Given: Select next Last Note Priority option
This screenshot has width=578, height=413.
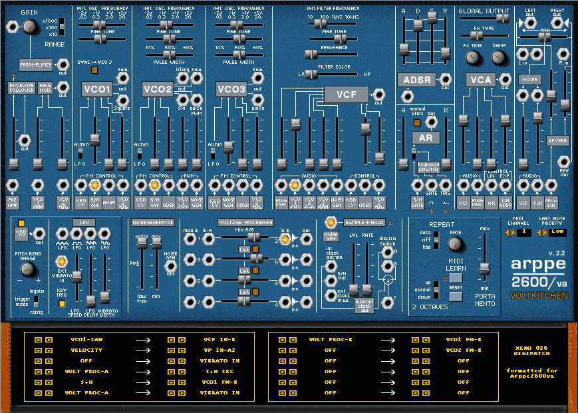Looking at the screenshot, I should [545, 233].
